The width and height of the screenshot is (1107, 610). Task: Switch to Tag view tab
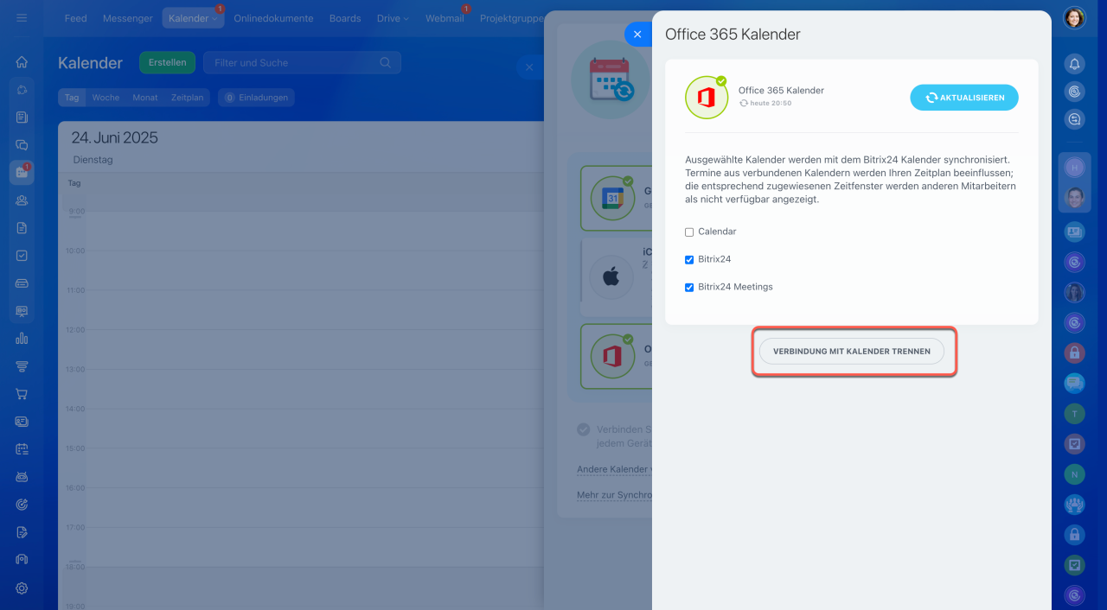click(x=72, y=98)
